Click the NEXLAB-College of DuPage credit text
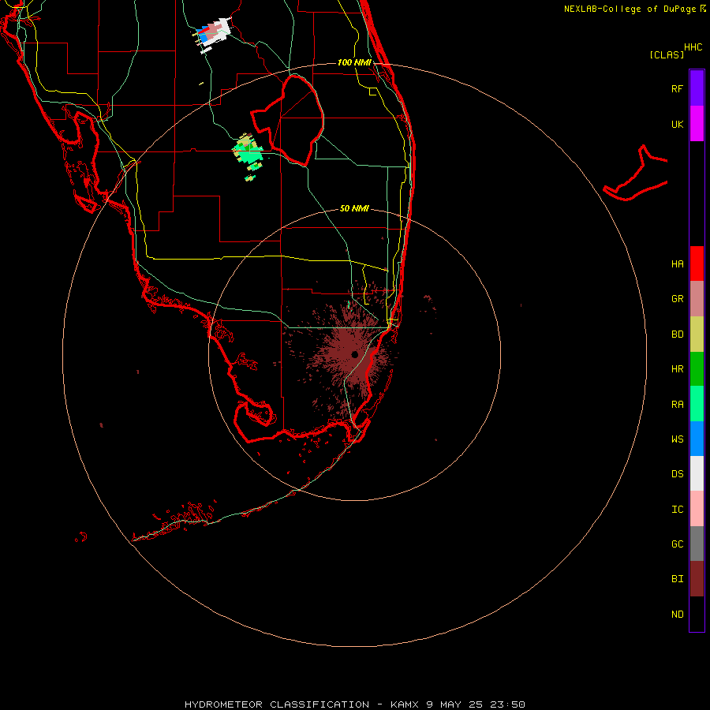This screenshot has width=710, height=710. click(x=634, y=9)
